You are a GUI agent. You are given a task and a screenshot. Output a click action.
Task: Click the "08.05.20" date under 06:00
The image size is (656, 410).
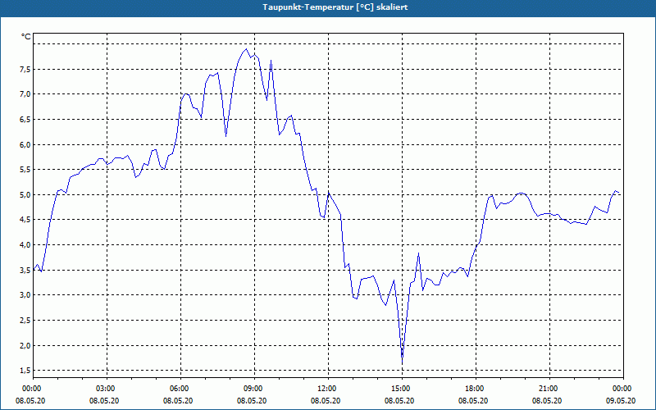(178, 401)
